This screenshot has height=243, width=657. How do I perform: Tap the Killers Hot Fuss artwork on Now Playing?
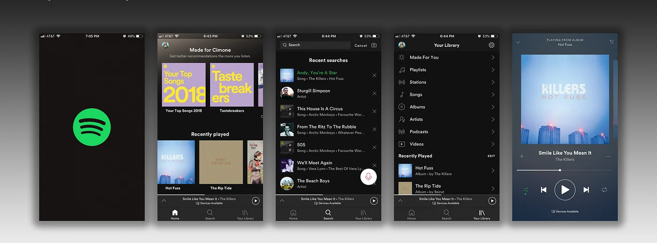565,99
